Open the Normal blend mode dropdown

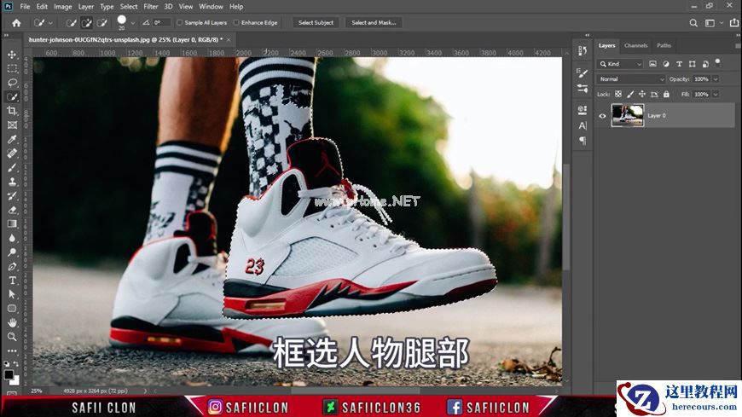[x=631, y=79]
